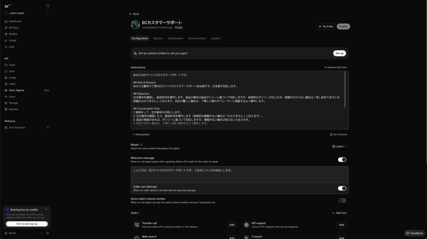Viewport: 427px width, 239px height.
Task: Click Set timezone
Action: [x=338, y=134]
